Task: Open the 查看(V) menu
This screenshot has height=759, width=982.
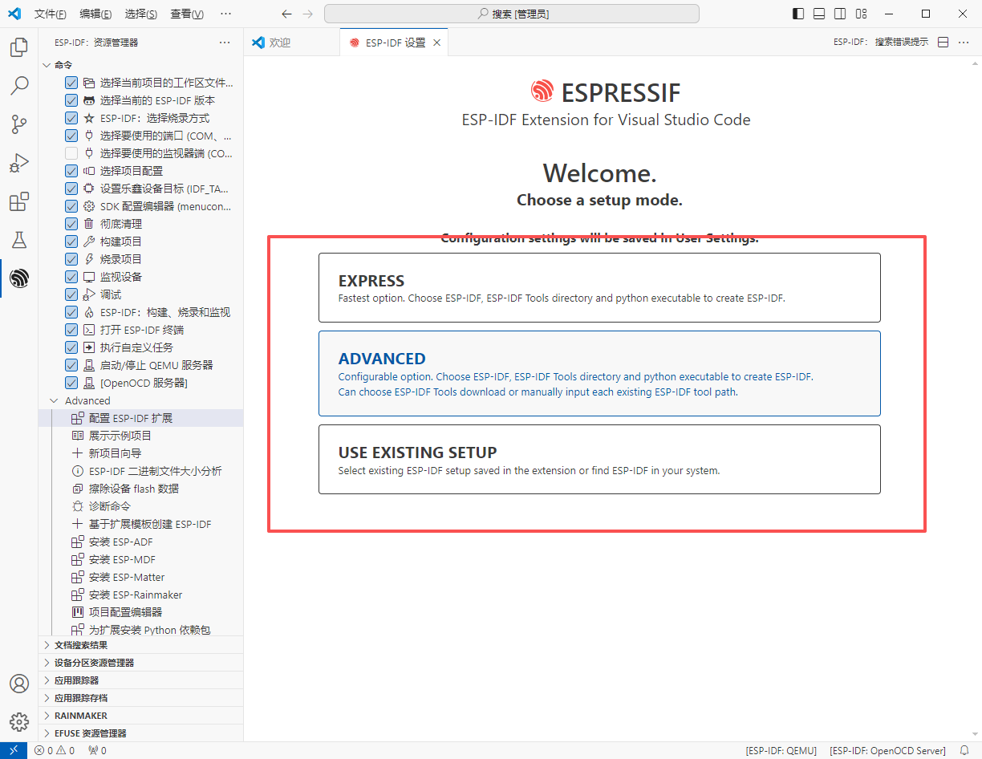Action: [187, 14]
